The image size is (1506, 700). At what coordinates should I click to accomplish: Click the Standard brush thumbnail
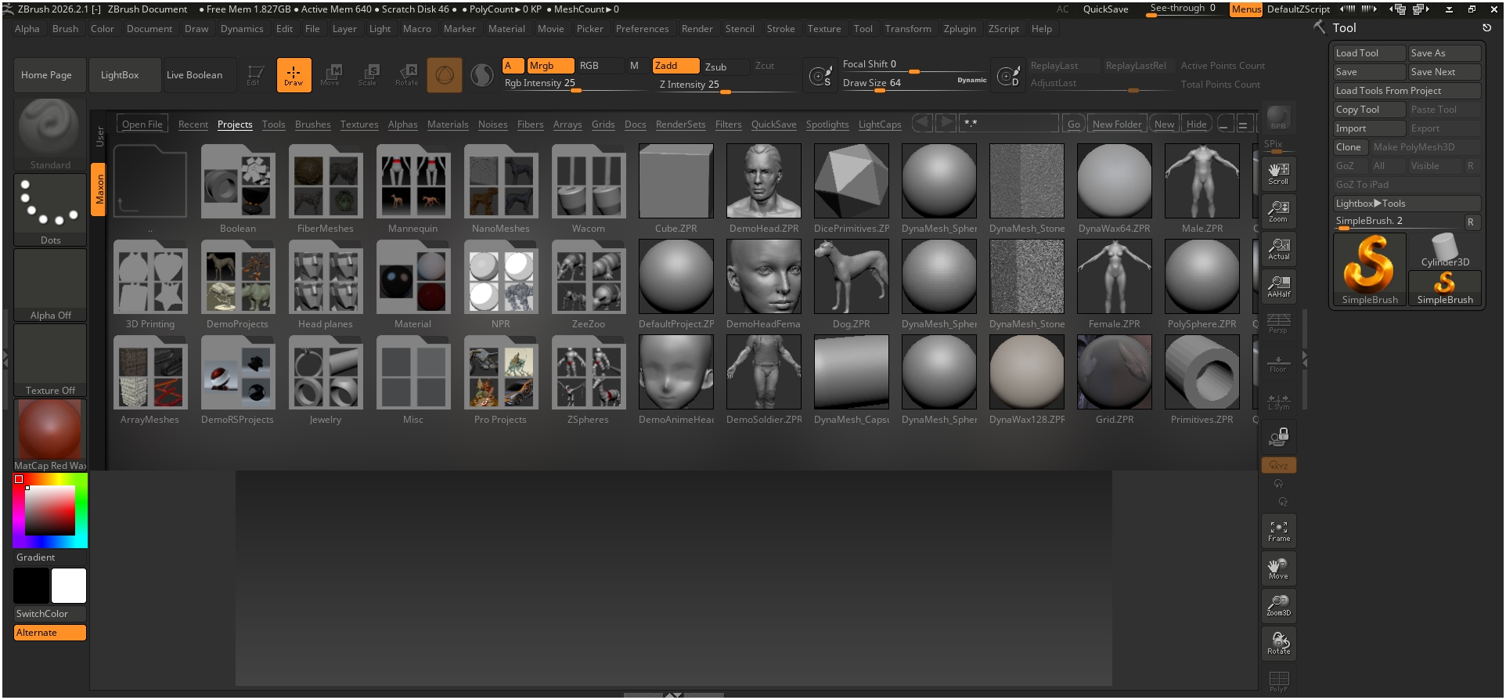(x=50, y=135)
